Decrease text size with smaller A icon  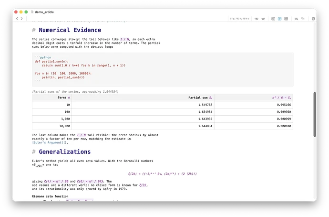click(256, 19)
